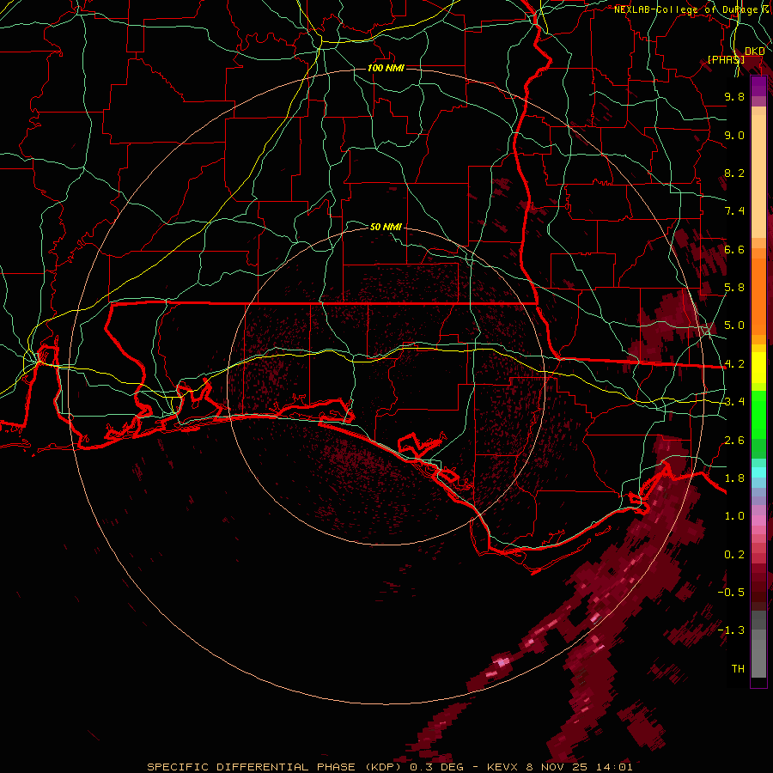Click the 9.8 scale value
Screen dimensions: 773x773
pos(734,96)
